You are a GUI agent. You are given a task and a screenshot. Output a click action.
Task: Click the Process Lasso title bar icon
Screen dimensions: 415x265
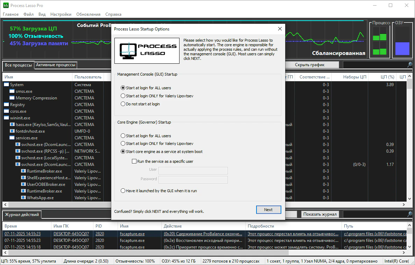(6, 5)
